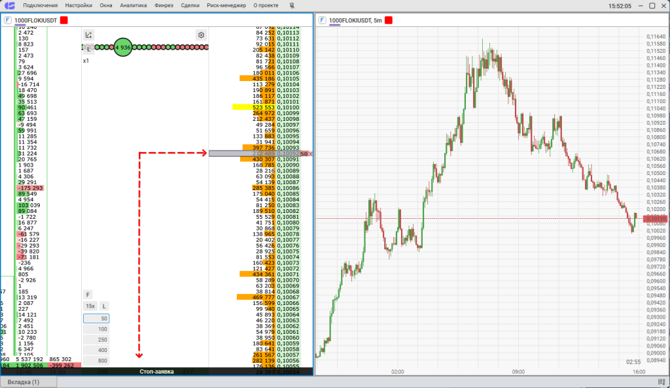Toggle the crossed-out pin icon in the menu bar
670x388 pixels.
click(x=292, y=5)
